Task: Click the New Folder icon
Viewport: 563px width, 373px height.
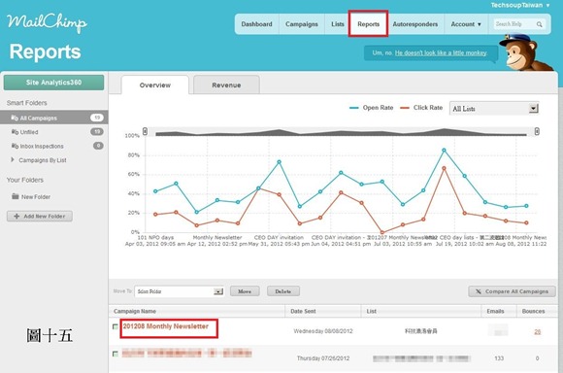Action: (x=16, y=196)
